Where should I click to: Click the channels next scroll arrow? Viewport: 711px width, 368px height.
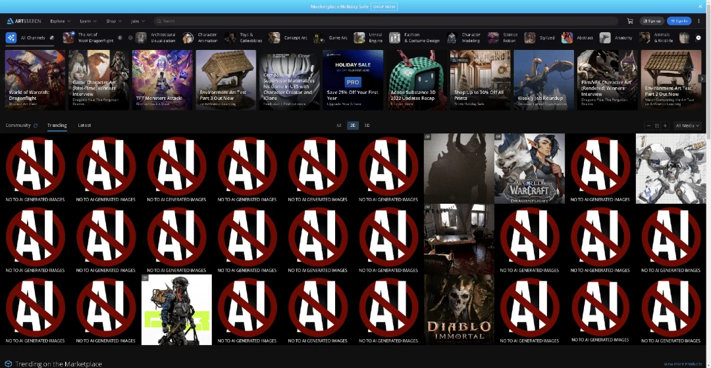698,37
